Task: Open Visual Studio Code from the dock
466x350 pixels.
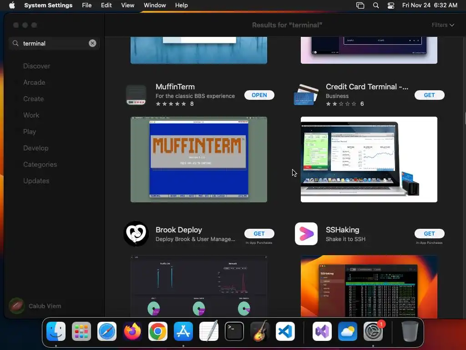Action: [285, 331]
